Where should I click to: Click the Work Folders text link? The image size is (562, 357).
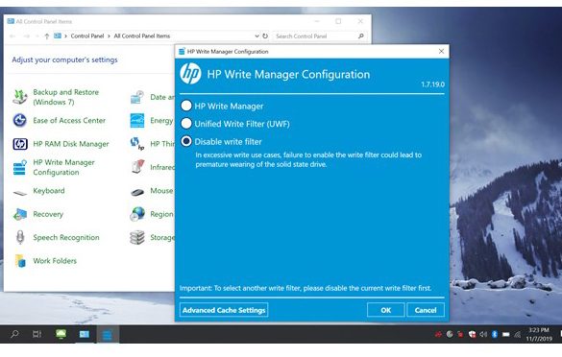tap(55, 261)
